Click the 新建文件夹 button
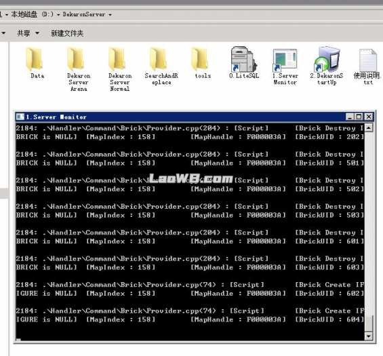 (67, 33)
